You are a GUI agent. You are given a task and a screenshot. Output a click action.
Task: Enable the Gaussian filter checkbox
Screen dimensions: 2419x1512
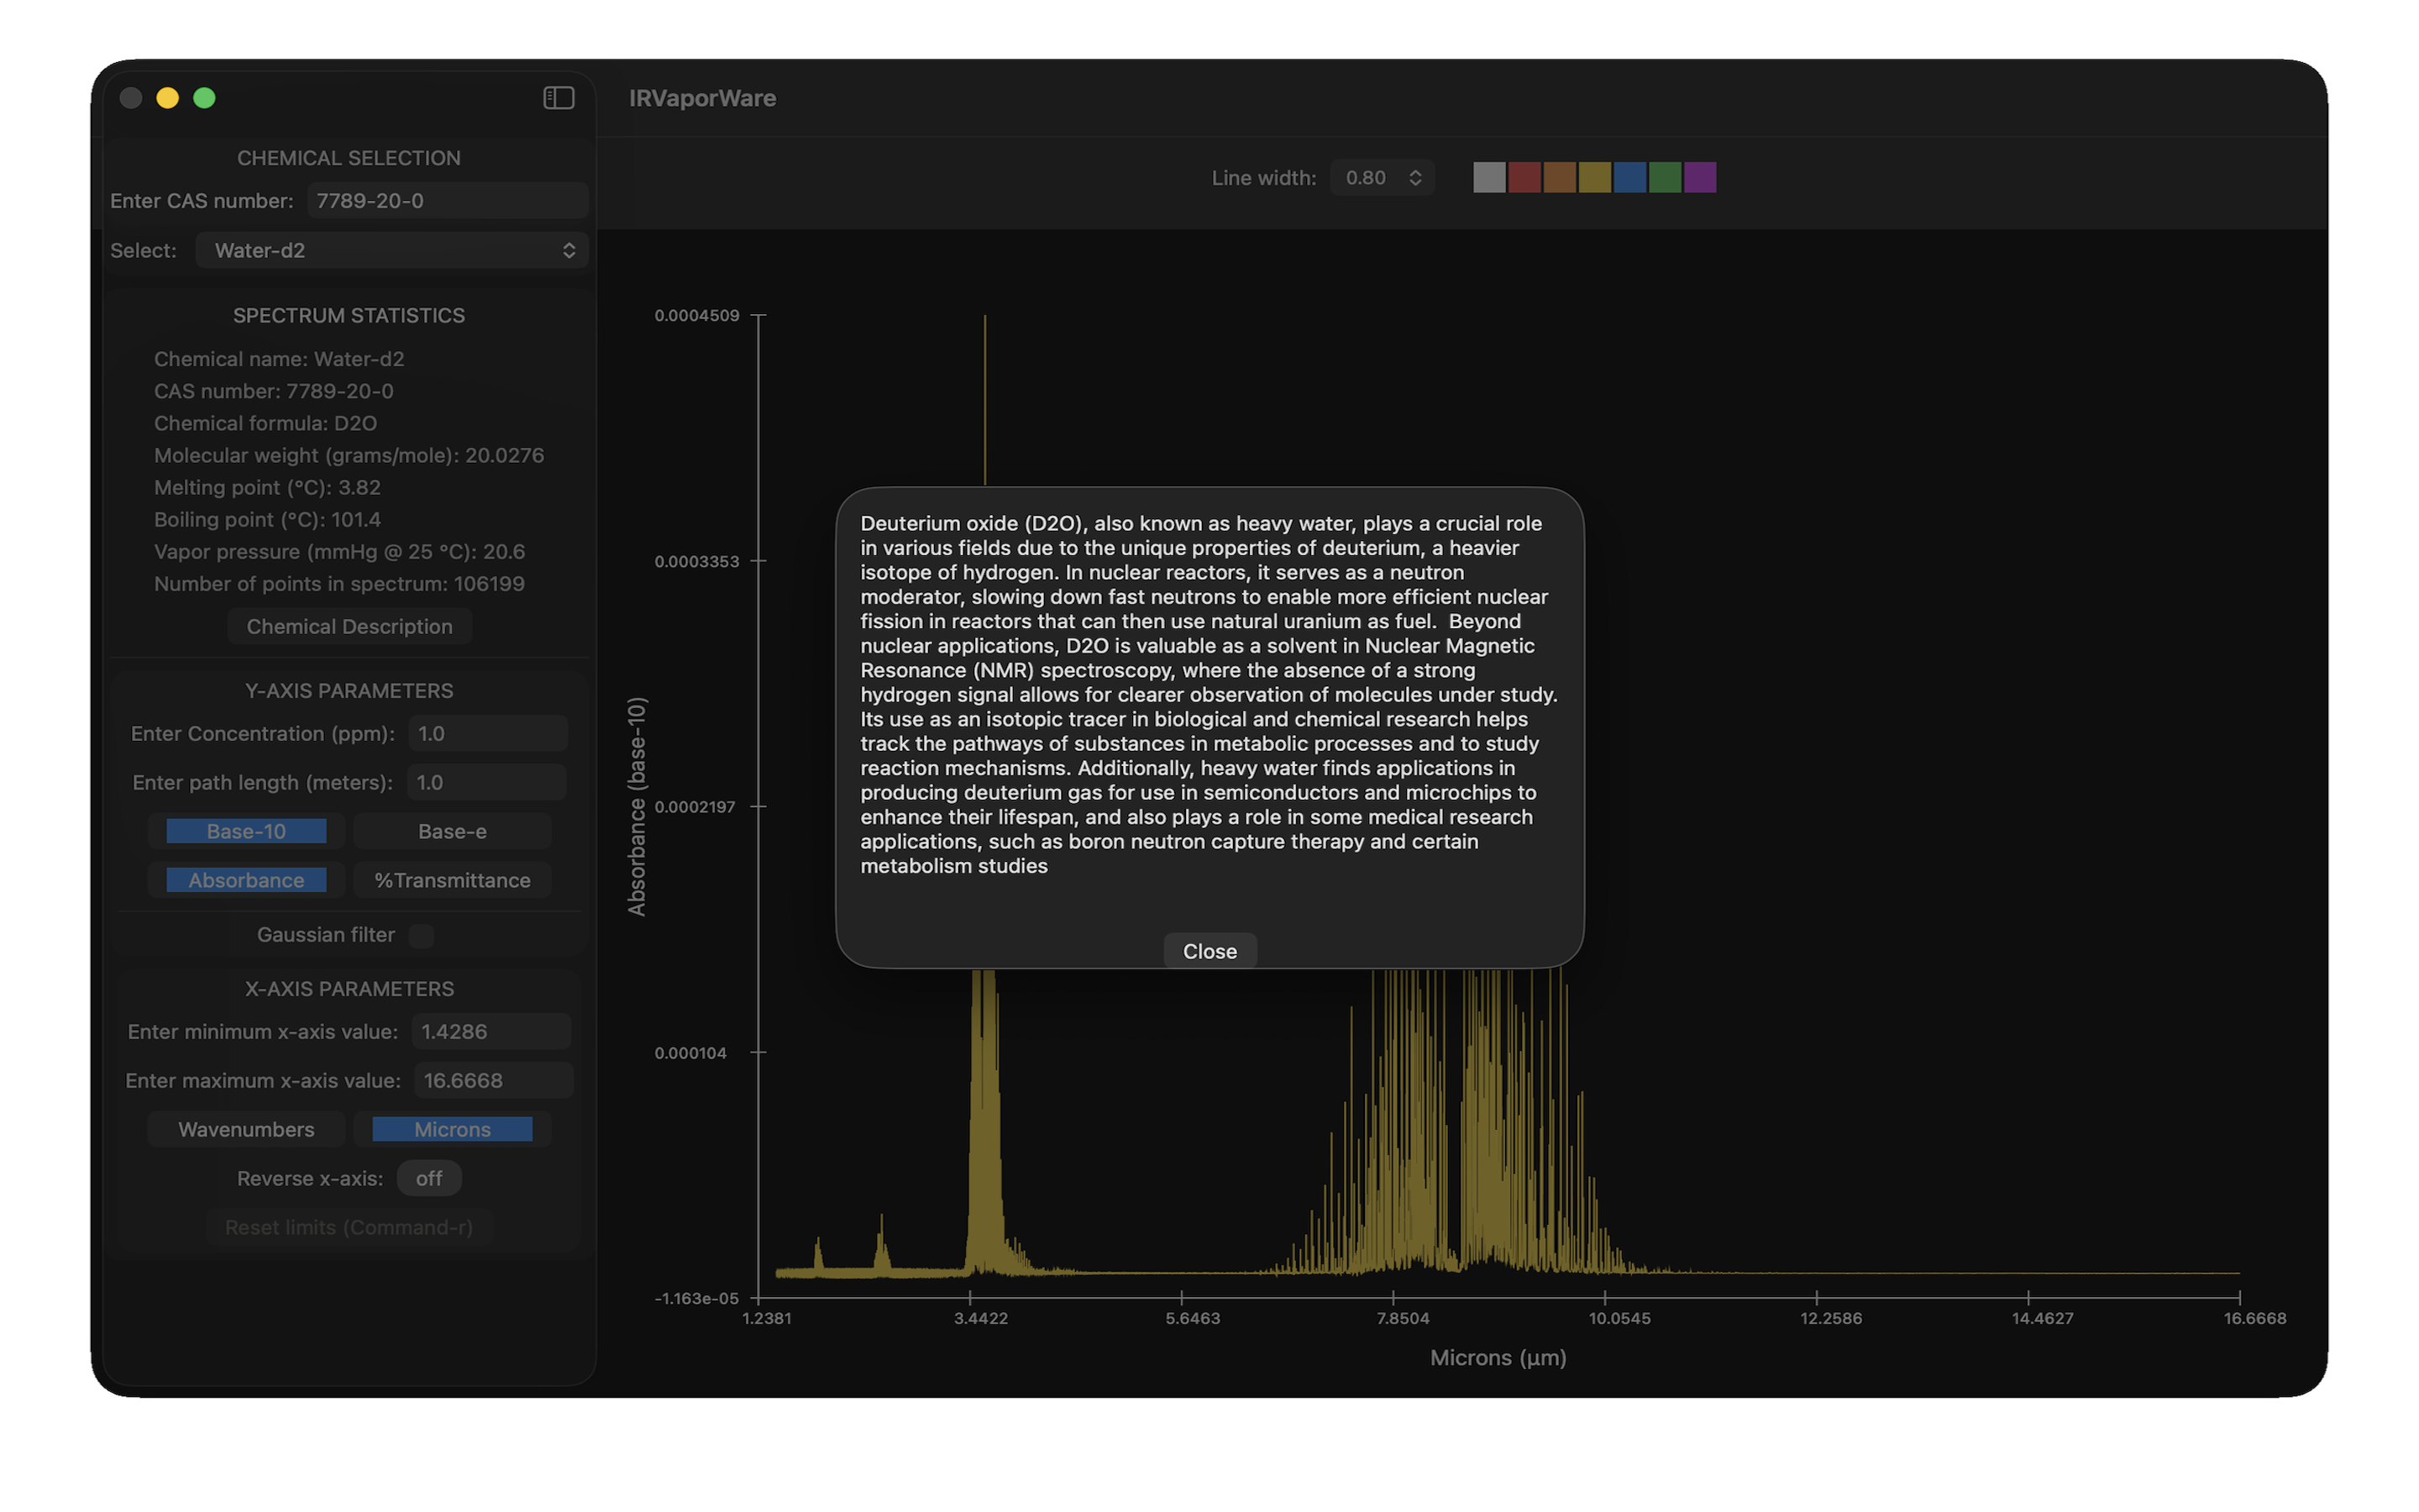(x=422, y=935)
